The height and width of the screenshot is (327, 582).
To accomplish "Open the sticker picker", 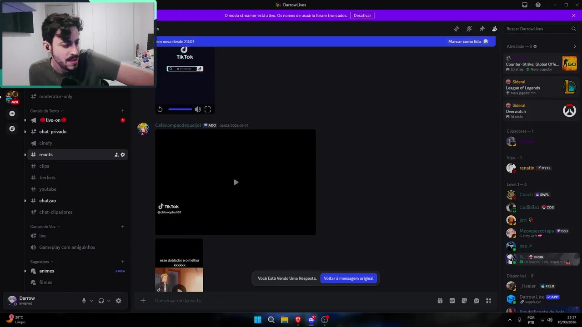I will click(x=464, y=301).
